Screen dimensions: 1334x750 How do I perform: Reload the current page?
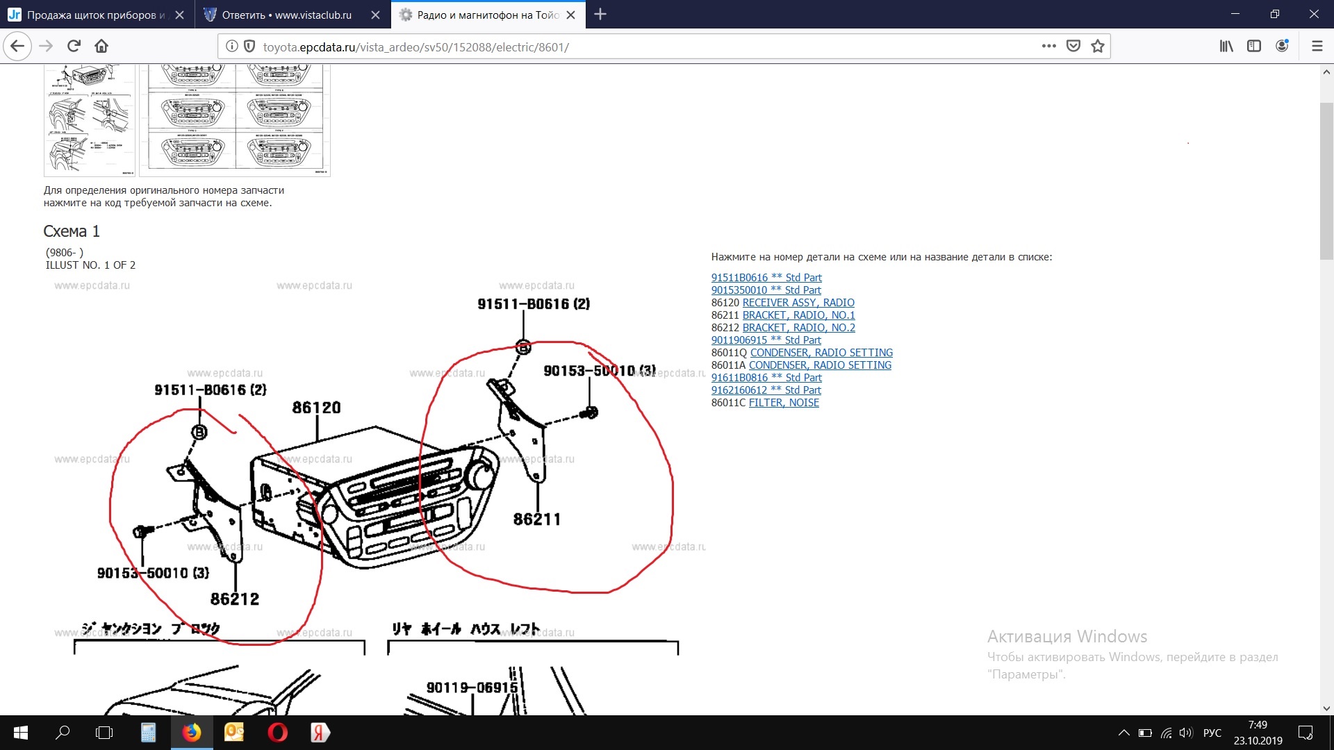click(x=74, y=47)
